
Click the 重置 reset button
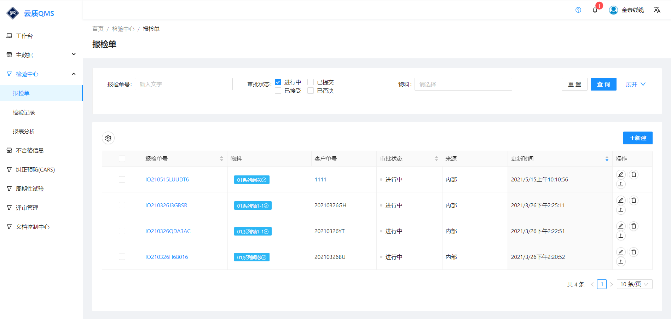pos(574,84)
